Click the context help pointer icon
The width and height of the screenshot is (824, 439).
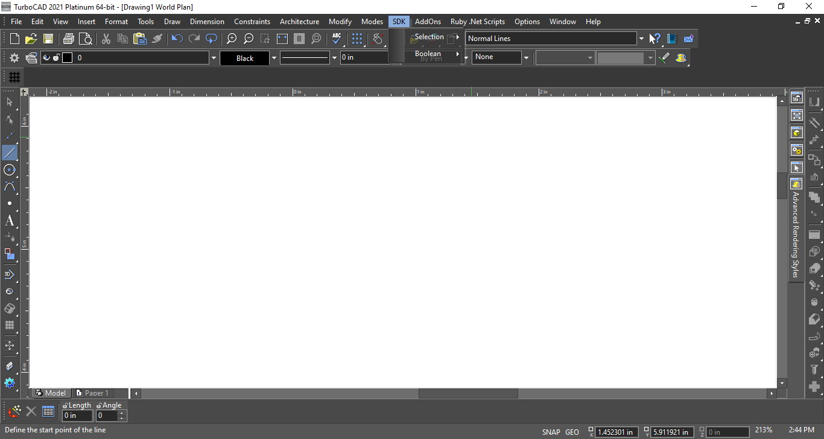[x=655, y=39]
